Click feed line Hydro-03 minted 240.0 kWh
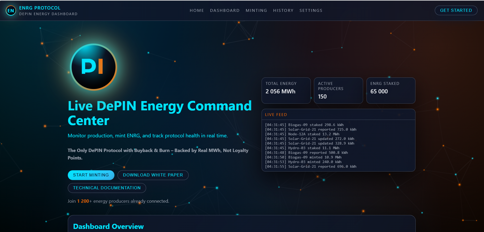 pyautogui.click(x=303, y=162)
